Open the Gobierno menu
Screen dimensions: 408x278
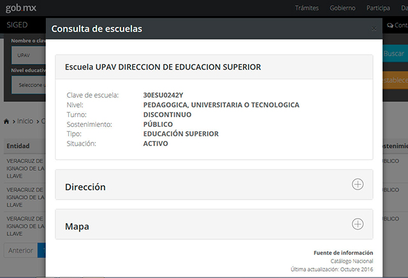(x=342, y=8)
